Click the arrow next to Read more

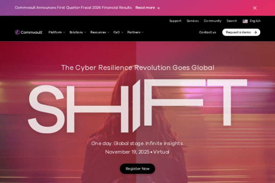(158, 8)
